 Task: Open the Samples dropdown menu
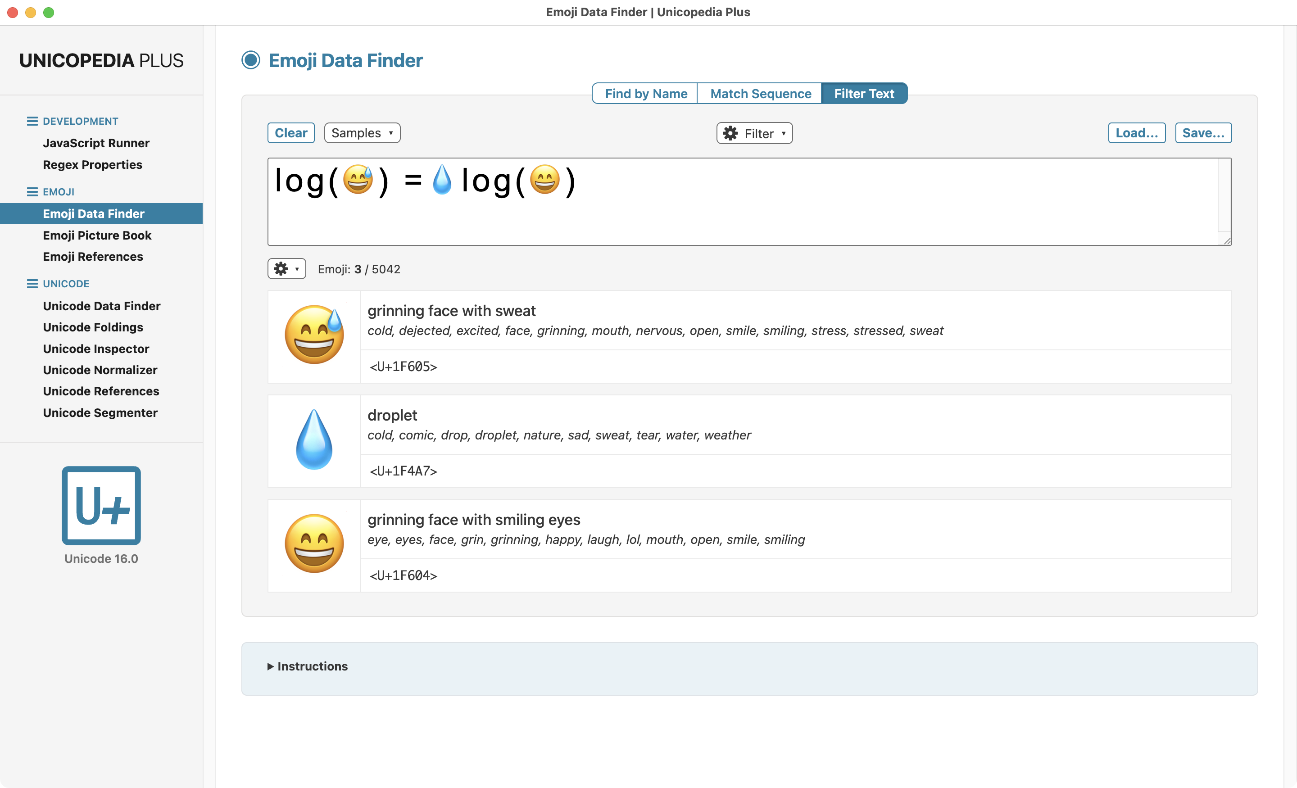pyautogui.click(x=362, y=133)
